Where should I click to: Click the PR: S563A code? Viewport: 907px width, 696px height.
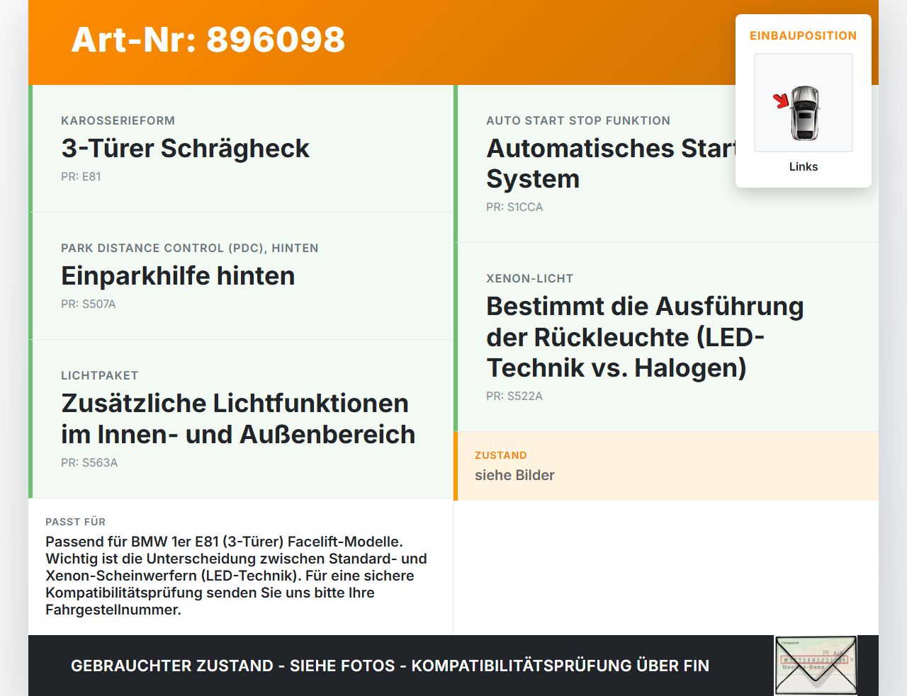click(x=89, y=462)
